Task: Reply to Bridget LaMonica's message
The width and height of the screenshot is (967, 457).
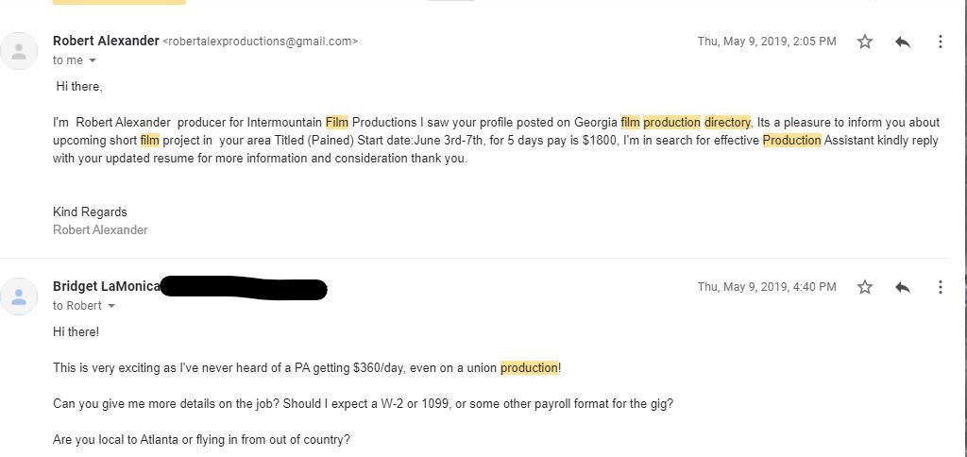Action: click(x=903, y=287)
